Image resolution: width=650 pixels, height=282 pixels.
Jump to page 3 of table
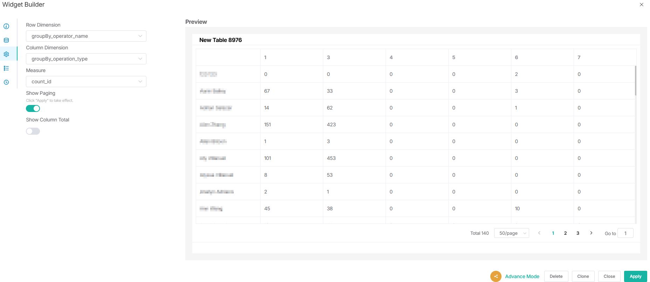click(x=578, y=233)
